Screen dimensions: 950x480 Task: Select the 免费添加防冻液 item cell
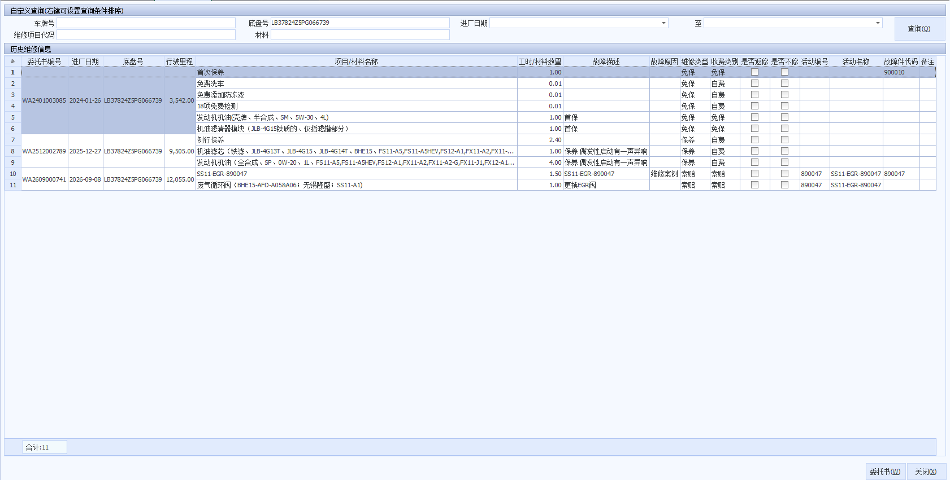point(356,95)
